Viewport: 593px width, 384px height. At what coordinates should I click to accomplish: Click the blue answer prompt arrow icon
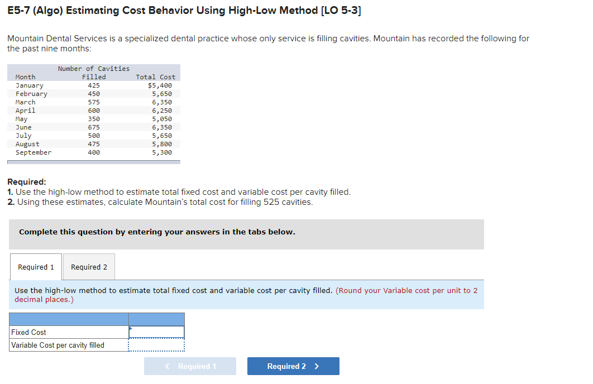132,327
